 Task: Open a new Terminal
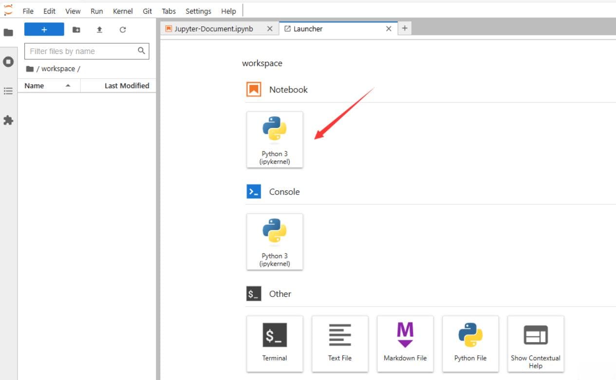click(x=275, y=344)
